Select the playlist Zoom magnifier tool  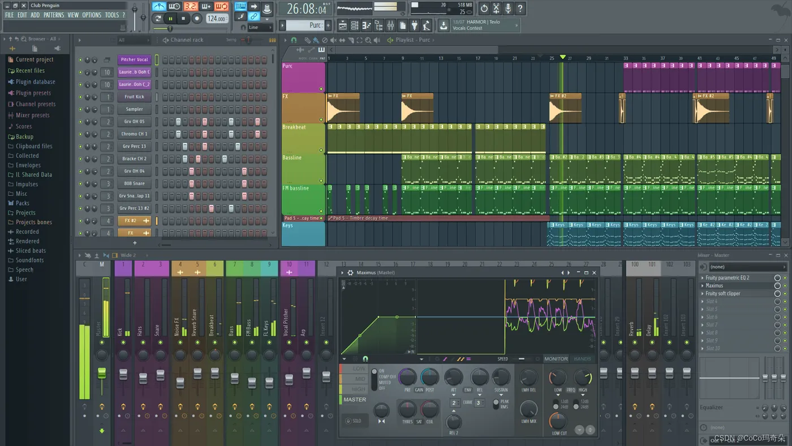pos(368,40)
